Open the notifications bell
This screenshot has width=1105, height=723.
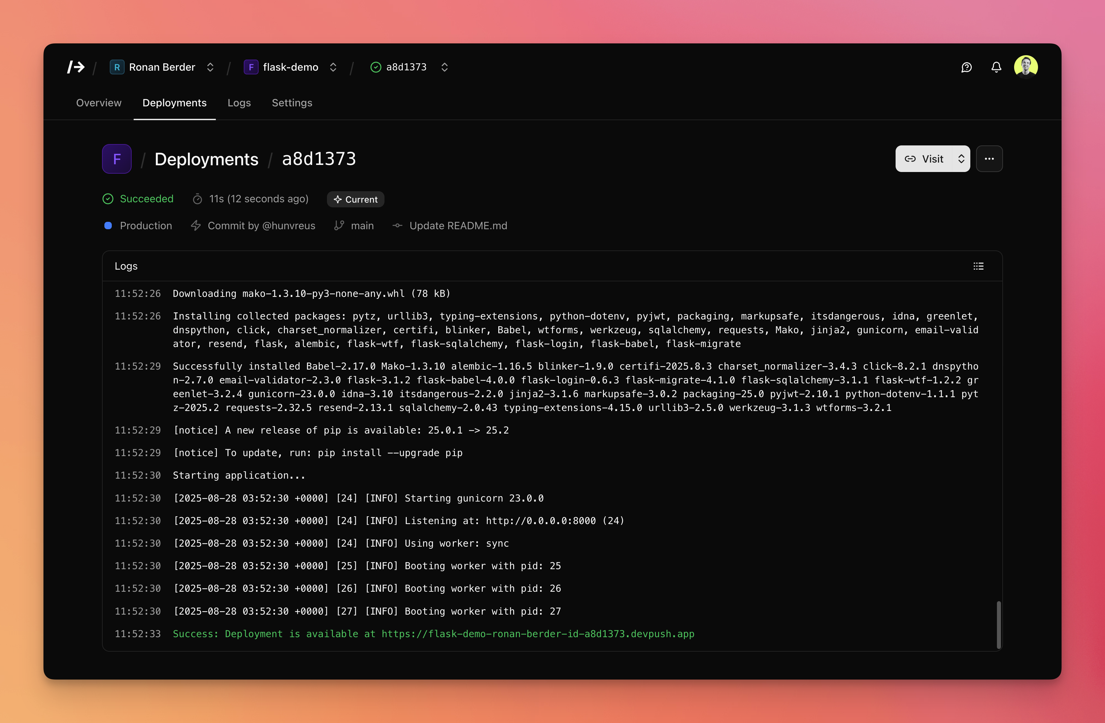(996, 67)
